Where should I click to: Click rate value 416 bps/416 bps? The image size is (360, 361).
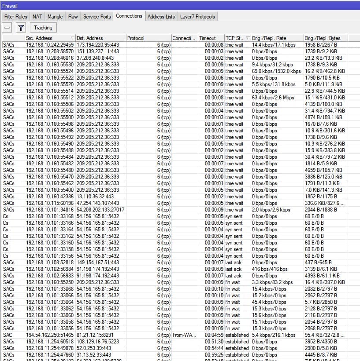click(270, 269)
